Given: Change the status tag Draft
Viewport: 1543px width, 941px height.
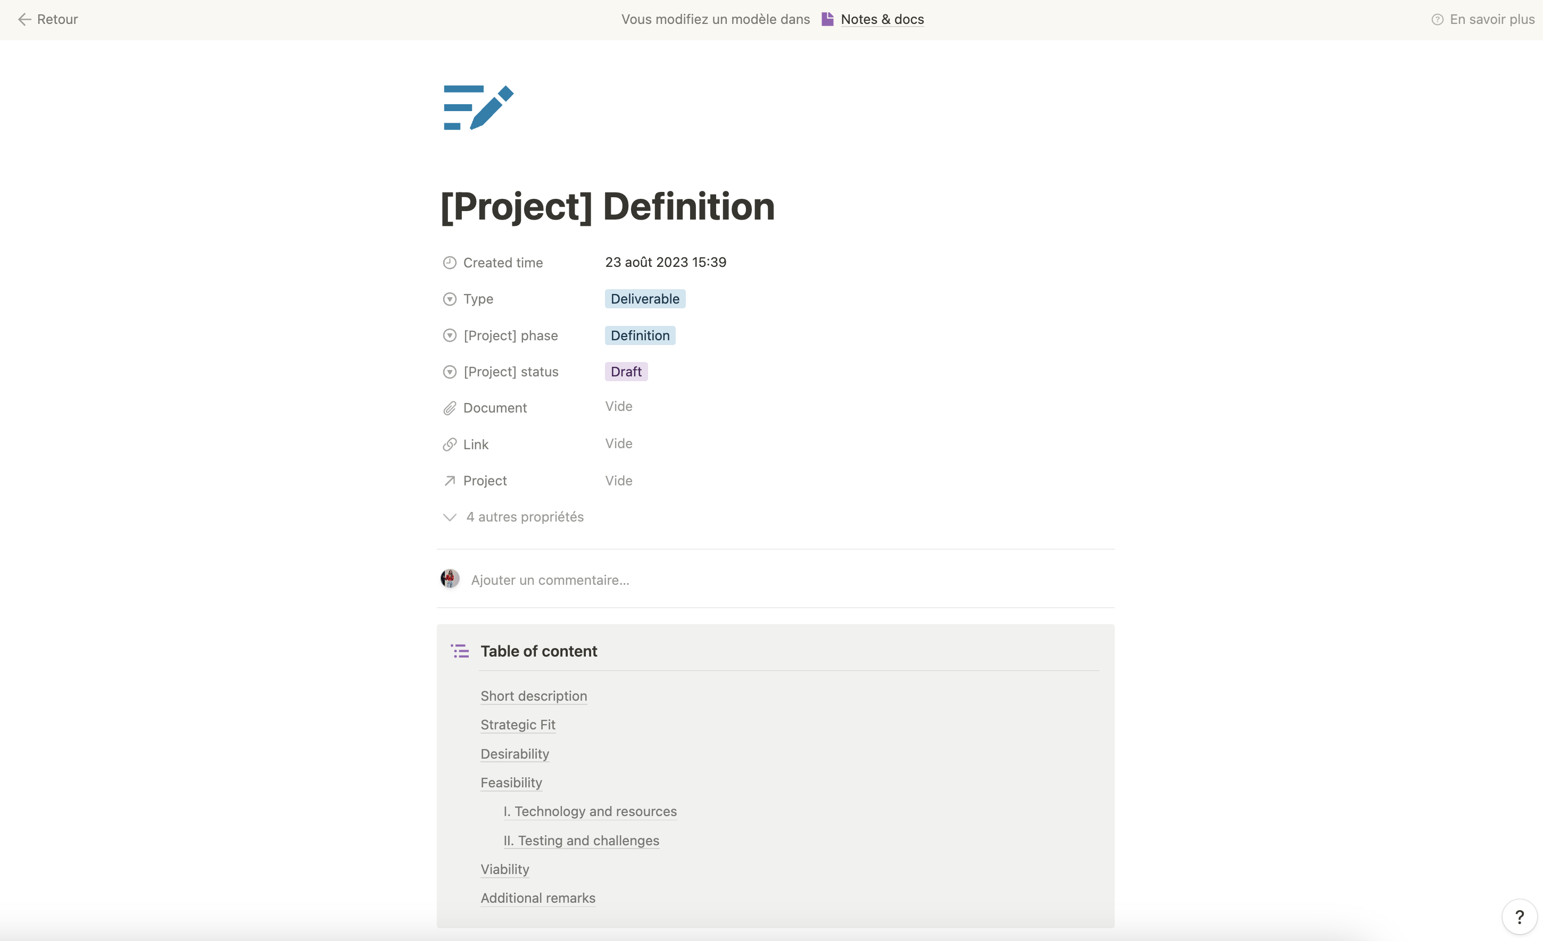Looking at the screenshot, I should coord(626,372).
